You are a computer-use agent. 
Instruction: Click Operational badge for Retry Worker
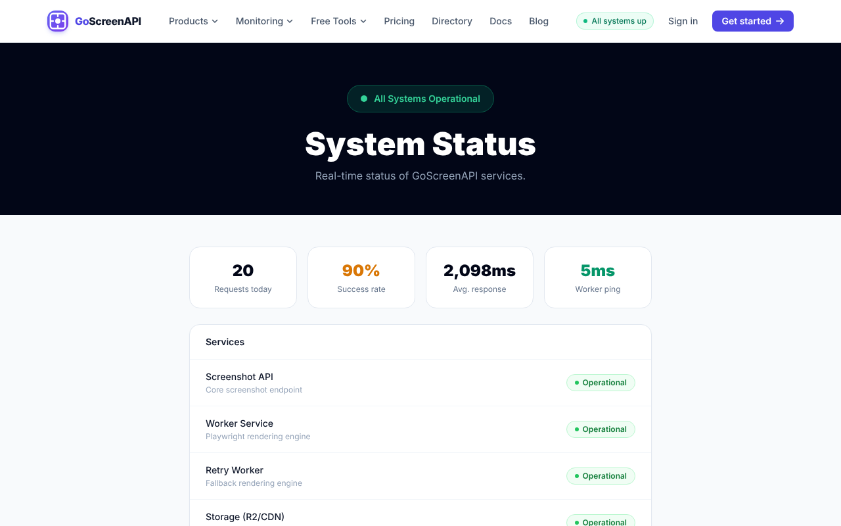(601, 476)
